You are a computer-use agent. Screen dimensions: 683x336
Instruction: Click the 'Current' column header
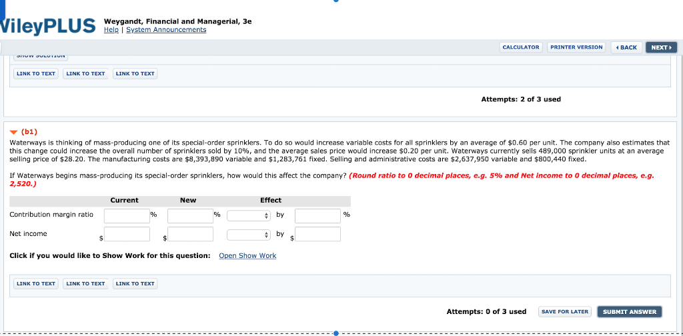(x=125, y=200)
